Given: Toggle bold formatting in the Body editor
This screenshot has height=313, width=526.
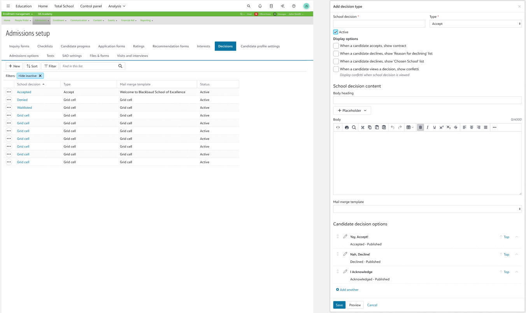Looking at the screenshot, I should (x=421, y=127).
